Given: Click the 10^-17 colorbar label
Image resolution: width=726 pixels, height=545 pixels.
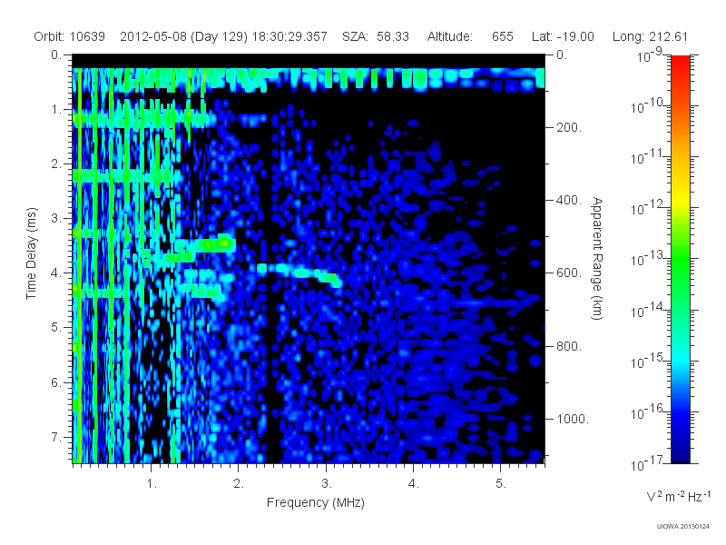Looking at the screenshot, I should tap(646, 462).
